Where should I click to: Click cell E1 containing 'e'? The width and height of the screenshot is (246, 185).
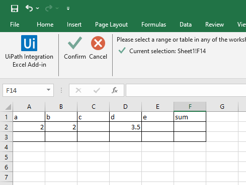click(157, 117)
